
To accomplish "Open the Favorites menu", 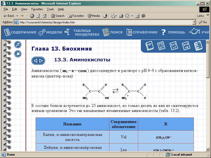I will (x=37, y=9).
